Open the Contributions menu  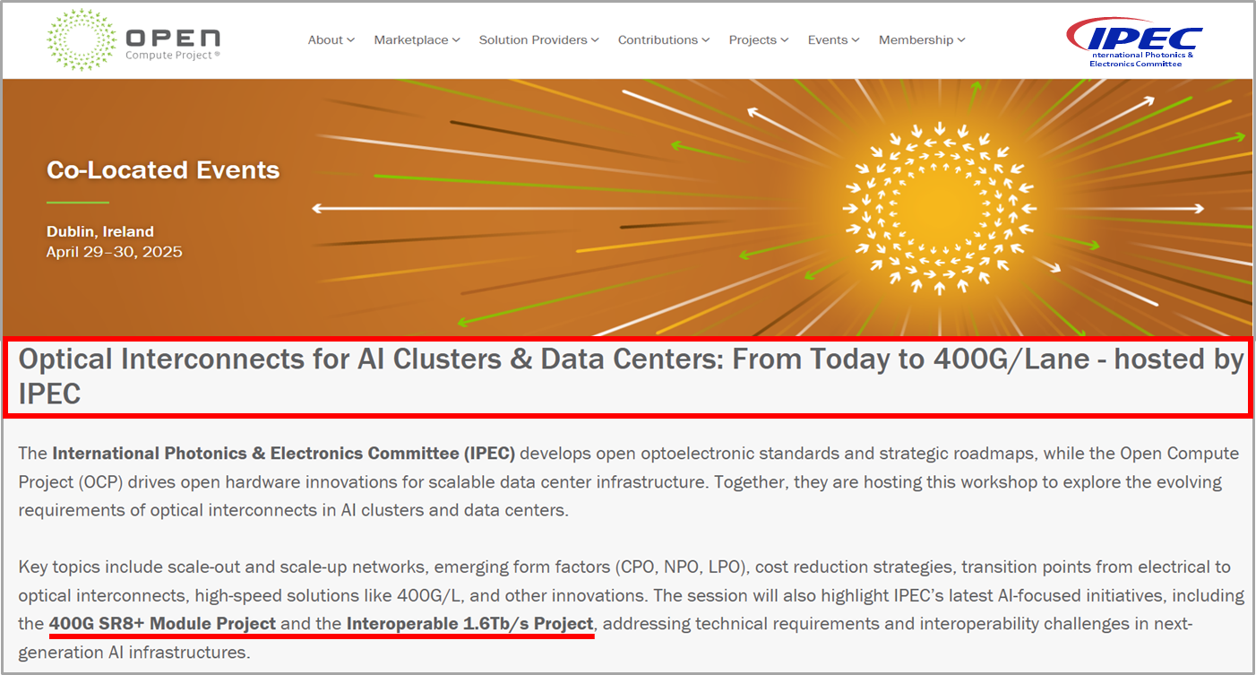click(x=663, y=40)
